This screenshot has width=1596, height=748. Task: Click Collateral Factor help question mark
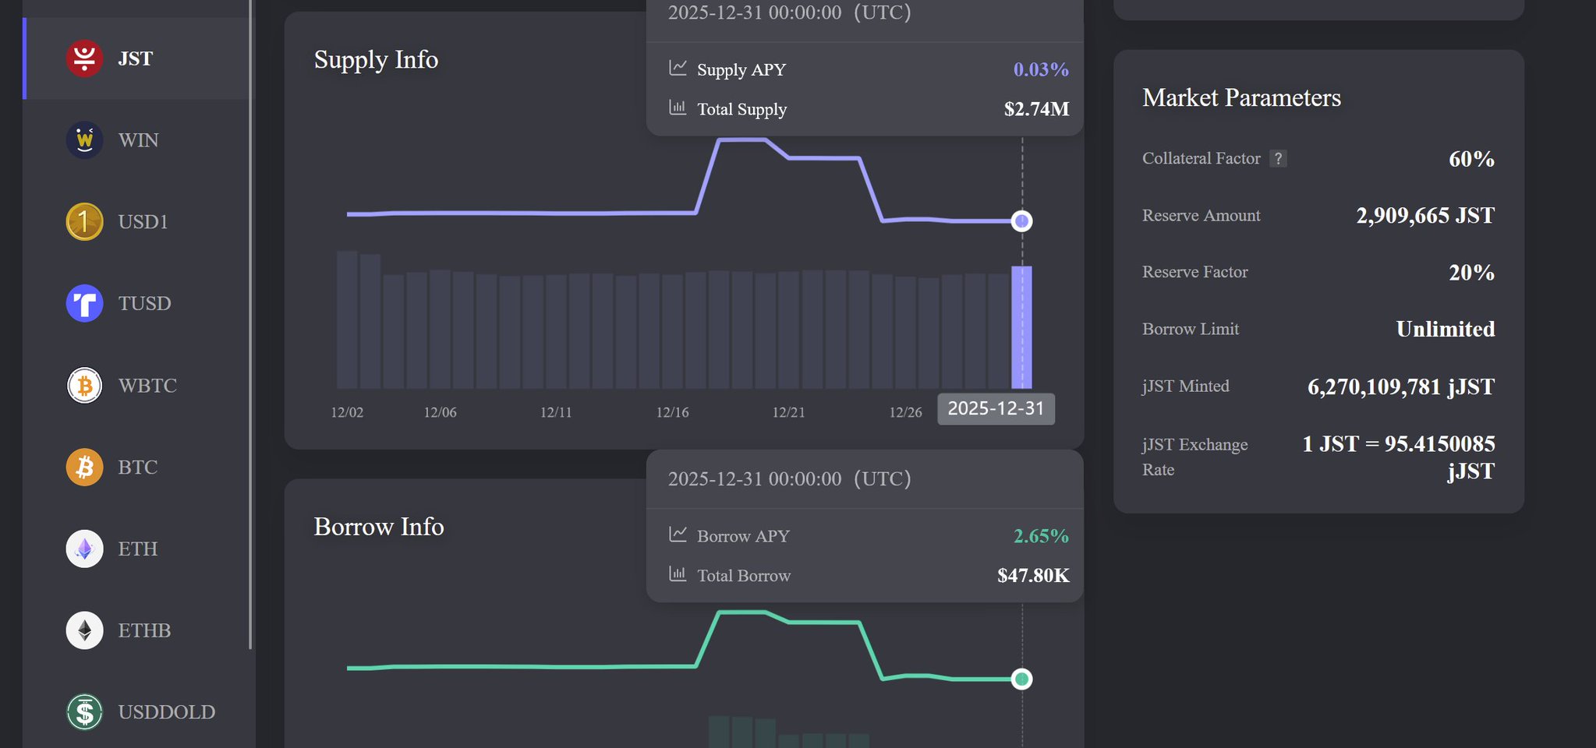1278,158
